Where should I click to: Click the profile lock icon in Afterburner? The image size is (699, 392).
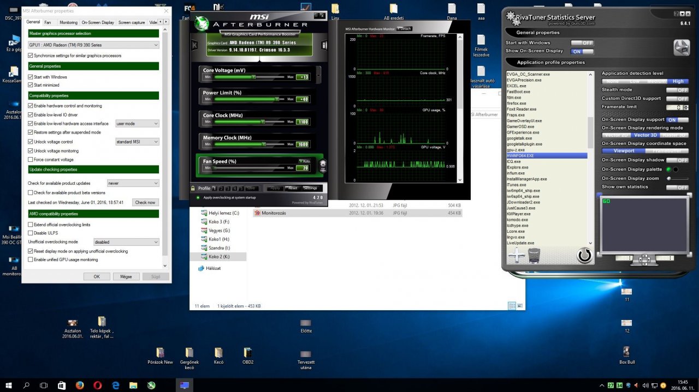192,188
